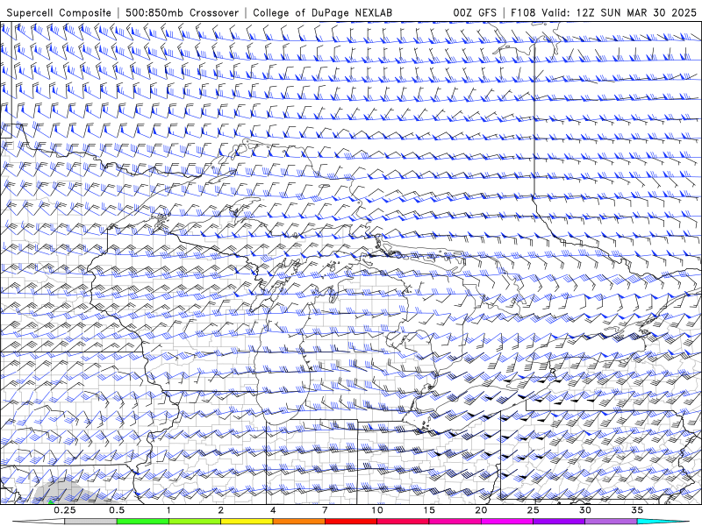Click the '00Z GFS' model run text
The width and height of the screenshot is (702, 526).
(x=475, y=13)
